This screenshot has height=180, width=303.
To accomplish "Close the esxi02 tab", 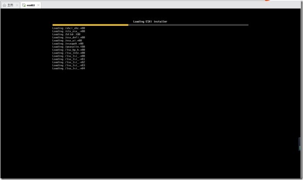I will tap(38, 5).
